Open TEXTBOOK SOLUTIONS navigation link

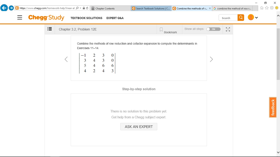tap(86, 18)
